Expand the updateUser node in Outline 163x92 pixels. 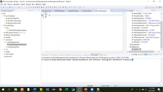tap(129, 44)
